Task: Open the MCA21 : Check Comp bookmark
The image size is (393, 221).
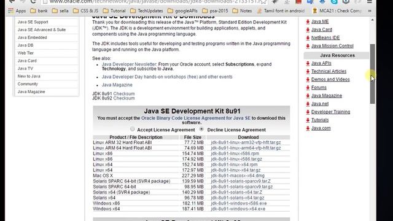Action: pos(337,11)
